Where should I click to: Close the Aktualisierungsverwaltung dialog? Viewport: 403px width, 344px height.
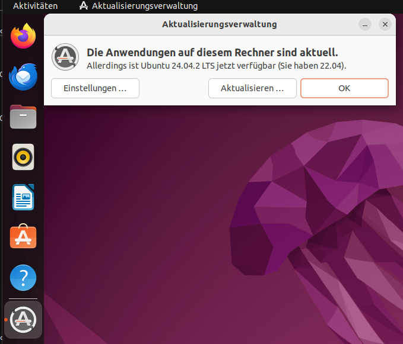385,24
